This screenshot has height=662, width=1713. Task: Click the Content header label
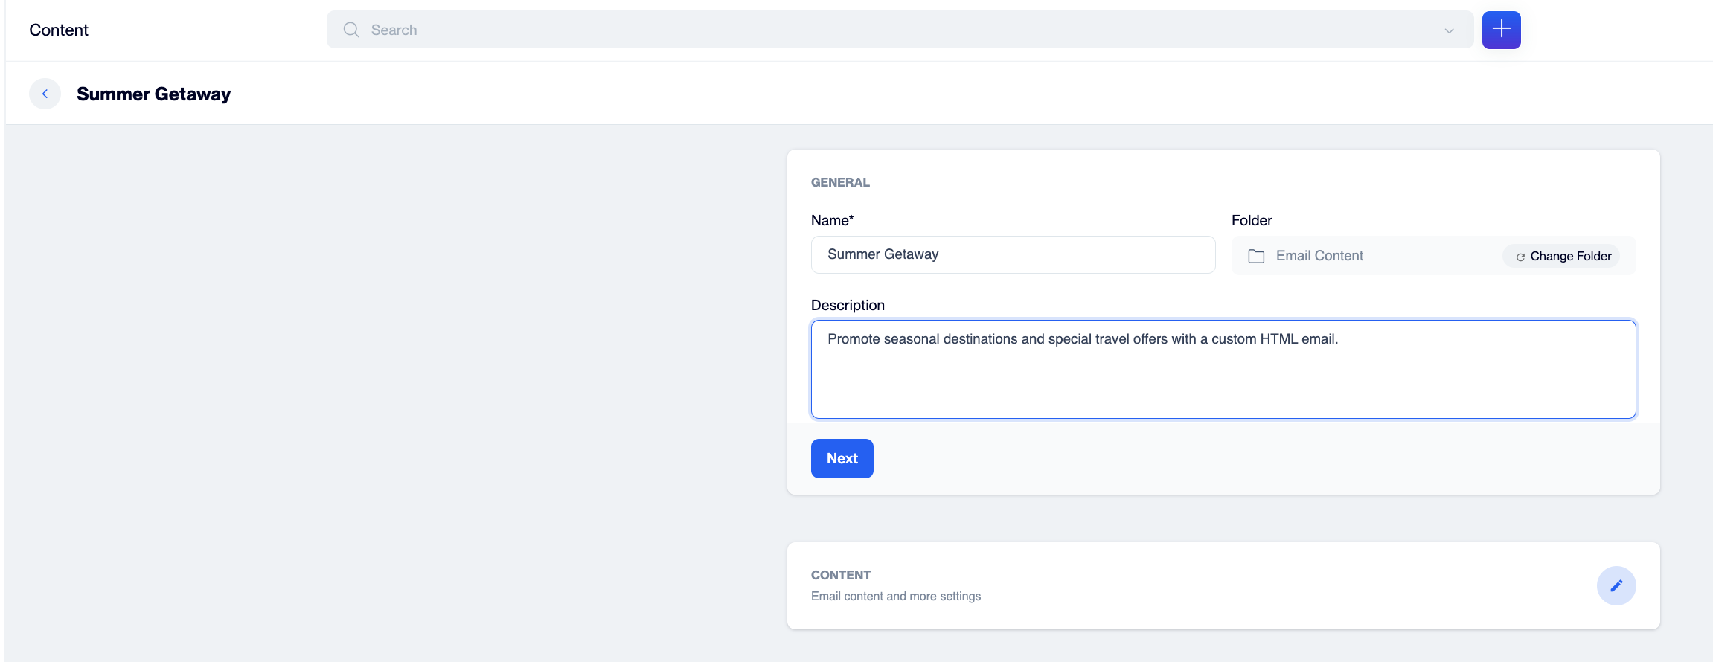(59, 30)
